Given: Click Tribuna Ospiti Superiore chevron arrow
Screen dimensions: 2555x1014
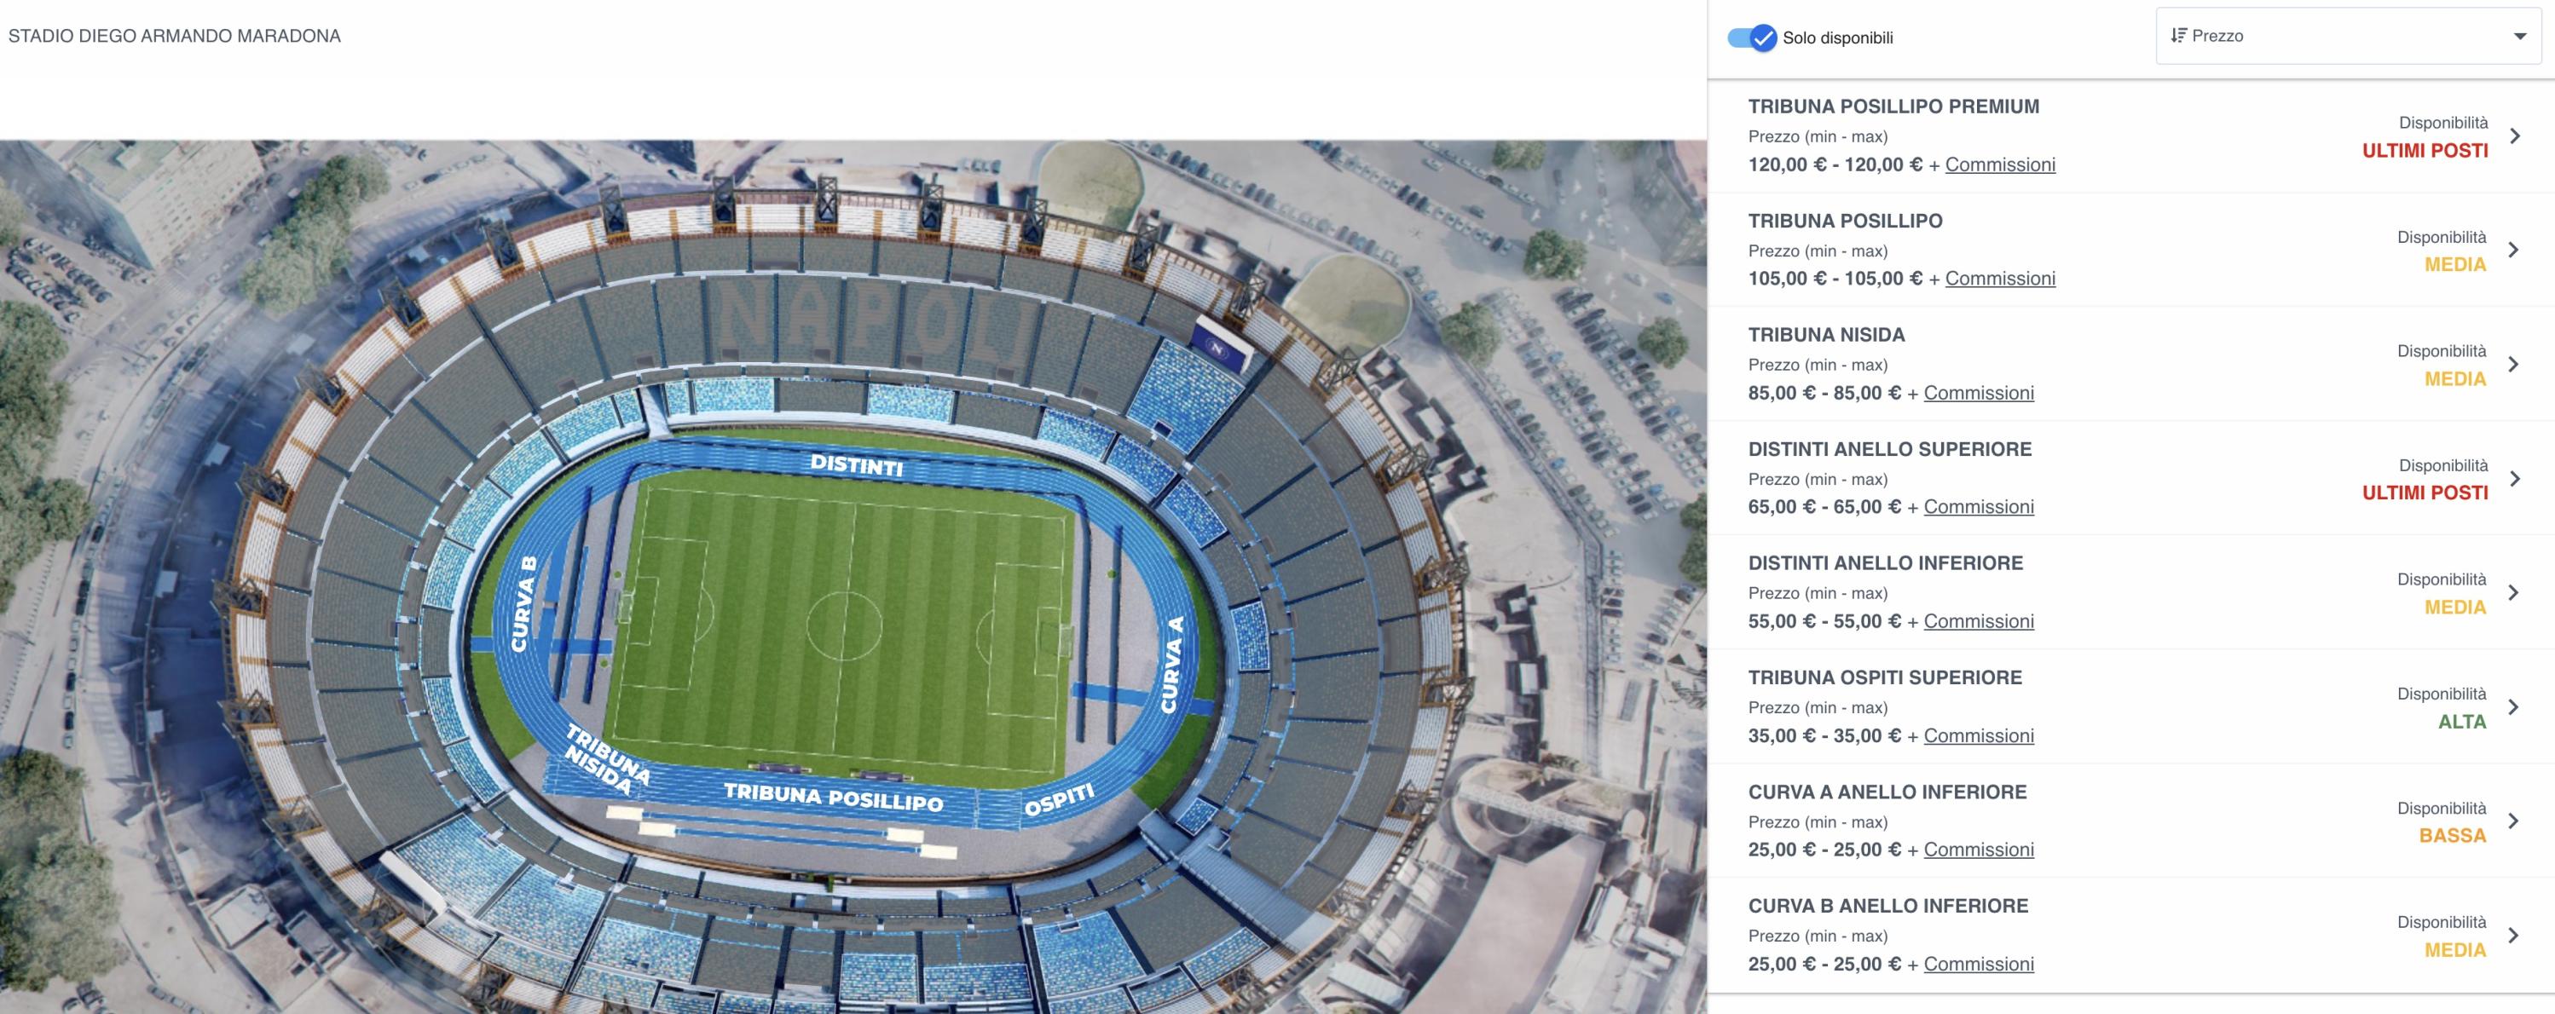Looking at the screenshot, I should [2513, 708].
